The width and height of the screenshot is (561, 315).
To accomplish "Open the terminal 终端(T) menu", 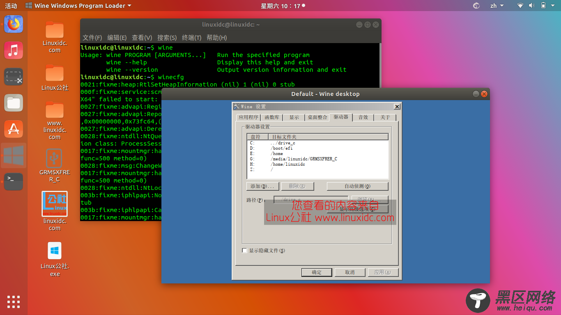I will tap(191, 37).
